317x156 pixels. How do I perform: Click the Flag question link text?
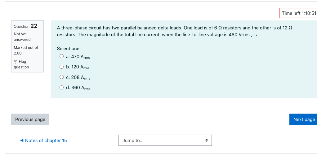[22, 64]
